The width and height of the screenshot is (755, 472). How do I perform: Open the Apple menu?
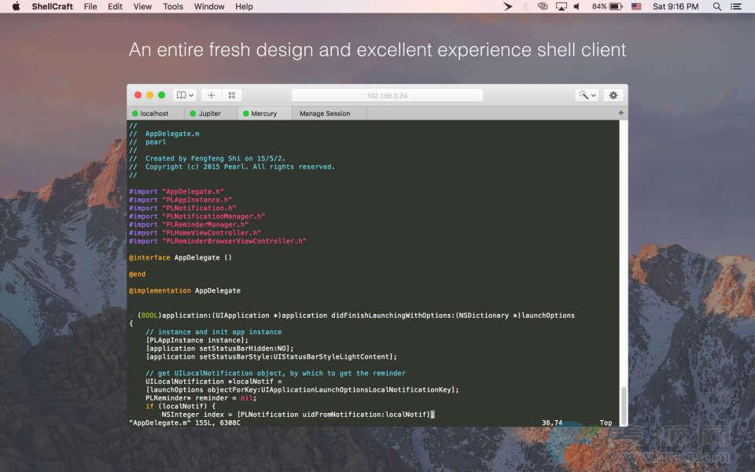(16, 6)
